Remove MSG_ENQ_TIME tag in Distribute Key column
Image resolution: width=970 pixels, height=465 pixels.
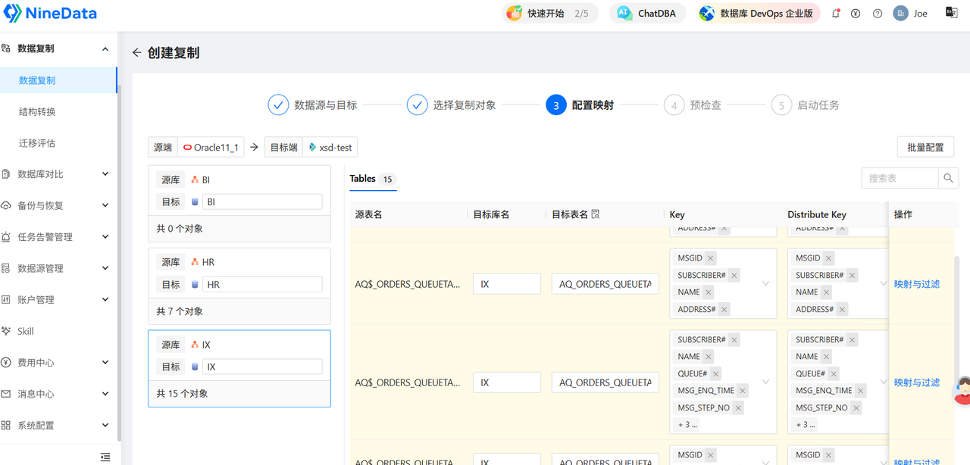click(x=861, y=391)
